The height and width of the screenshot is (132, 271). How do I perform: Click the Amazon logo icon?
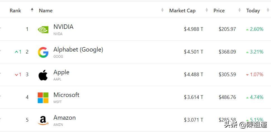(43, 121)
